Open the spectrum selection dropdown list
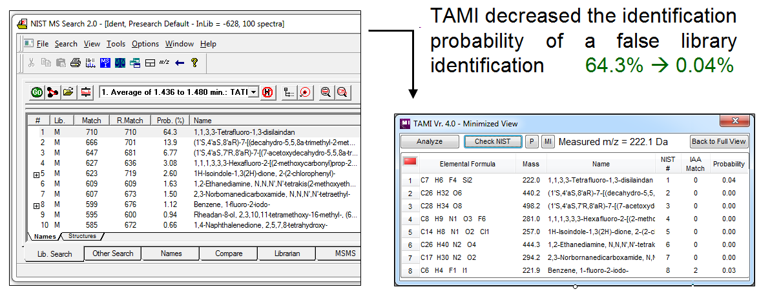Viewport: 770px width, 298px height. pos(253,92)
